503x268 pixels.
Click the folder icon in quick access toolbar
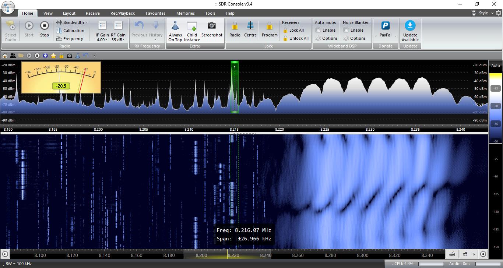(x=21, y=56)
